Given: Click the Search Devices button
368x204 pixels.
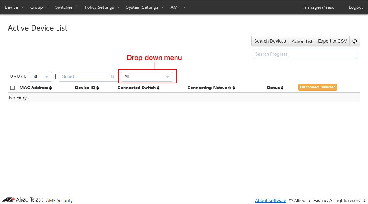Looking at the screenshot, I should (x=270, y=41).
